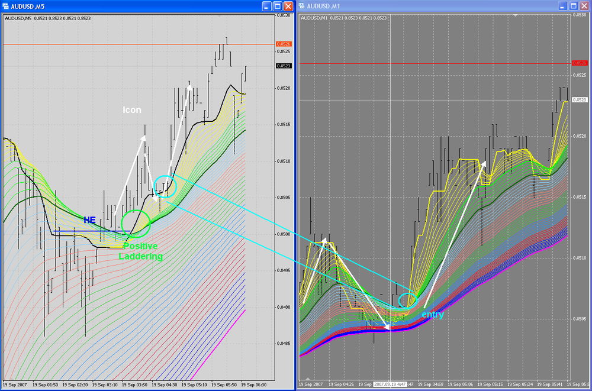Click 19 Sep 04:30 on M5 time axis
The image size is (592, 391).
(x=165, y=385)
